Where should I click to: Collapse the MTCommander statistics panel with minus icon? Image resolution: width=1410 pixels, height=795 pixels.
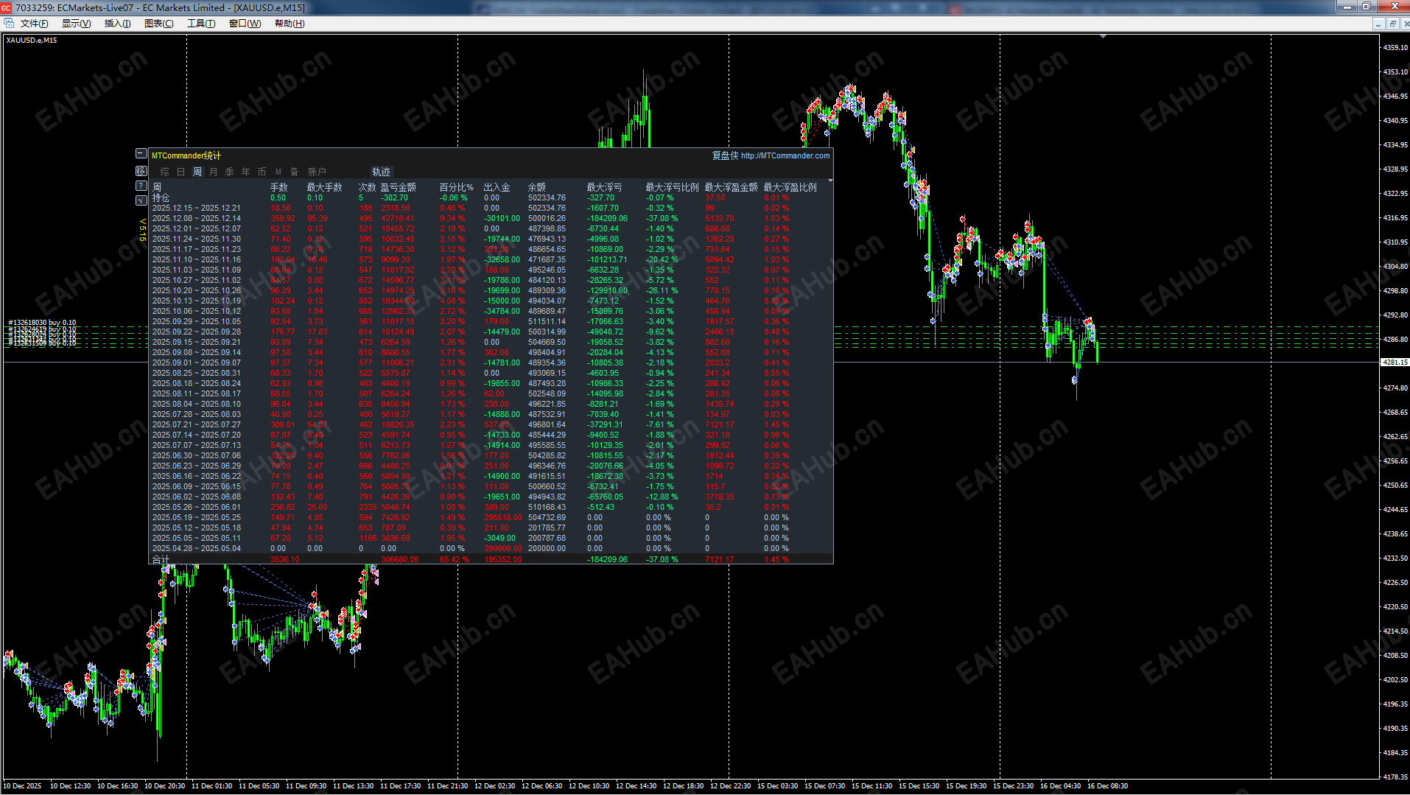tap(141, 153)
